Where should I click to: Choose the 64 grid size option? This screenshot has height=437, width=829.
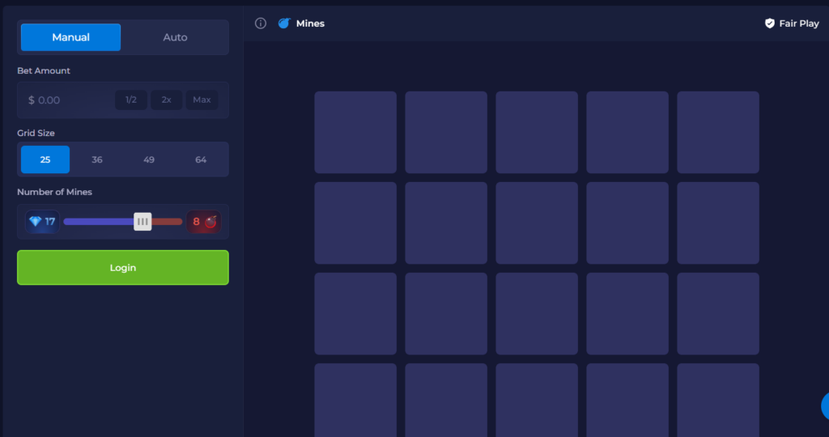pyautogui.click(x=201, y=159)
